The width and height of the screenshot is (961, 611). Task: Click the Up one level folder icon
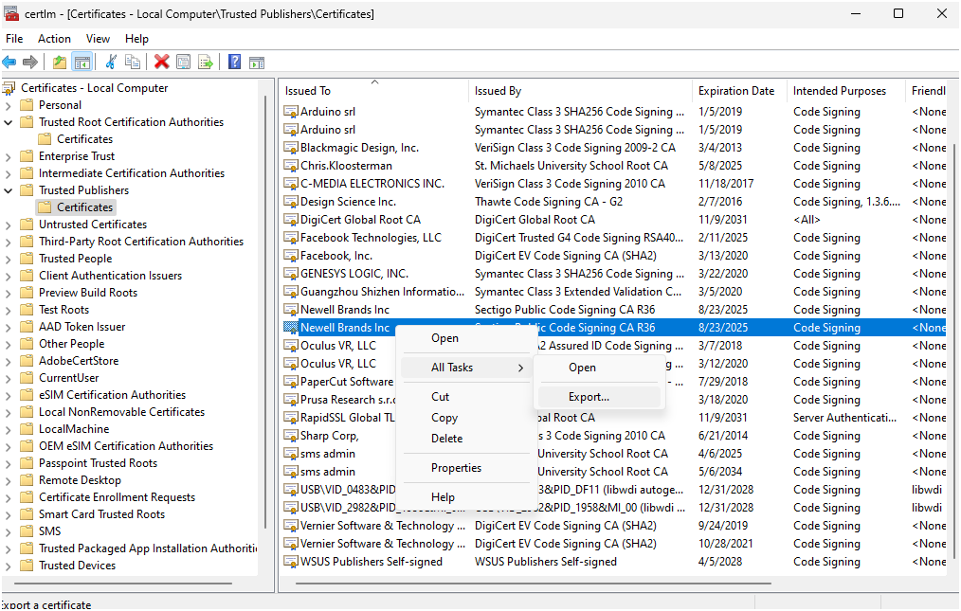point(60,63)
